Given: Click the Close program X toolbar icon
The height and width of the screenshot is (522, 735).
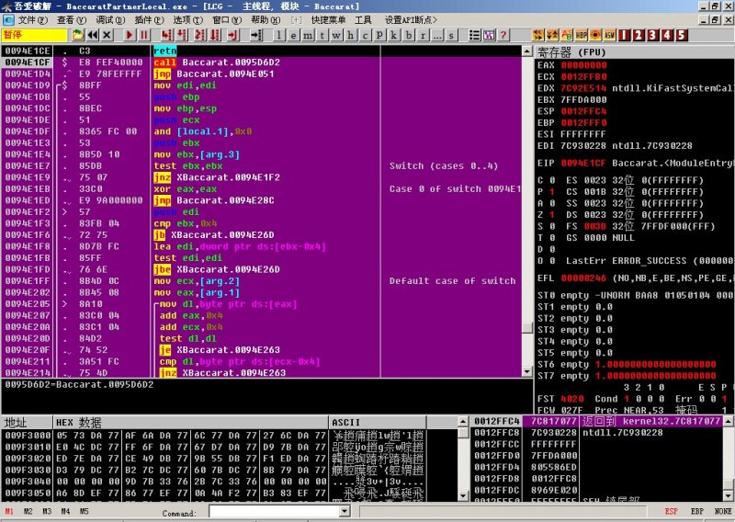Looking at the screenshot, I should pyautogui.click(x=107, y=35).
